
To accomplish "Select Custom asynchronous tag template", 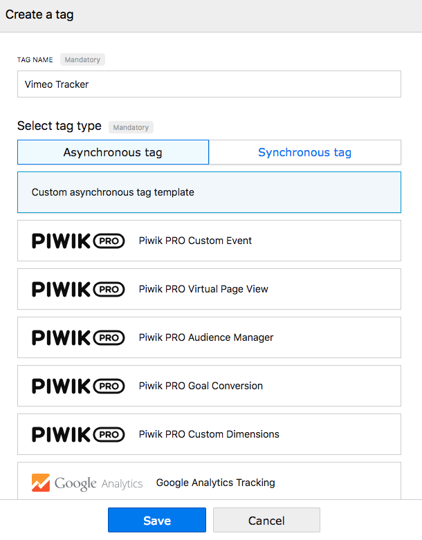I will (x=209, y=192).
